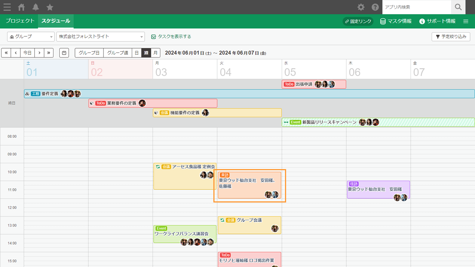This screenshot has height=267, width=475.
Task: Click the recurring icon on グループ会議
Action: [x=222, y=220]
